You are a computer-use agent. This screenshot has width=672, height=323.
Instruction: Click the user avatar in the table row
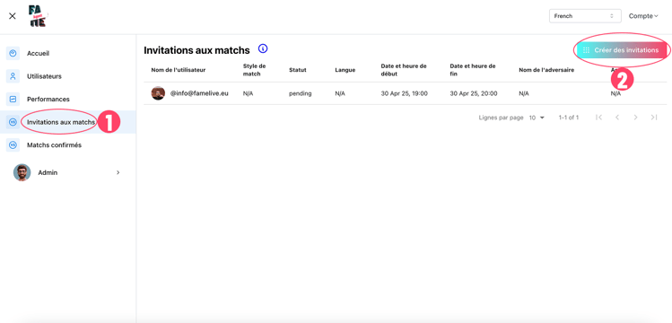(x=158, y=93)
